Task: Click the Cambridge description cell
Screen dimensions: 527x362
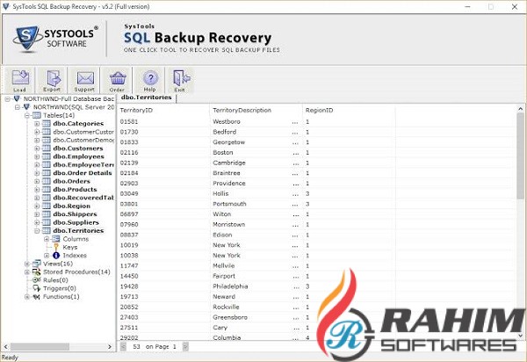Action: (229, 163)
